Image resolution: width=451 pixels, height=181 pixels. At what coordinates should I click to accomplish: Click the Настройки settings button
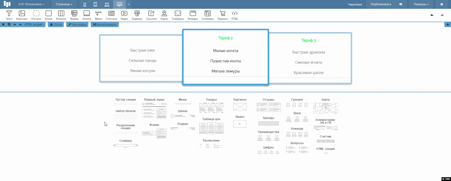(x=77, y=24)
